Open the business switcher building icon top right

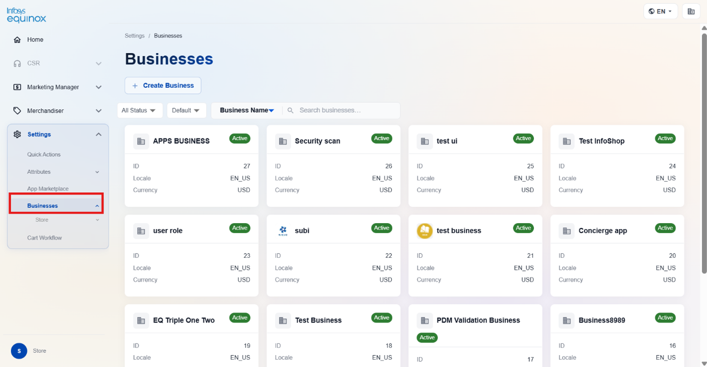pos(691,11)
